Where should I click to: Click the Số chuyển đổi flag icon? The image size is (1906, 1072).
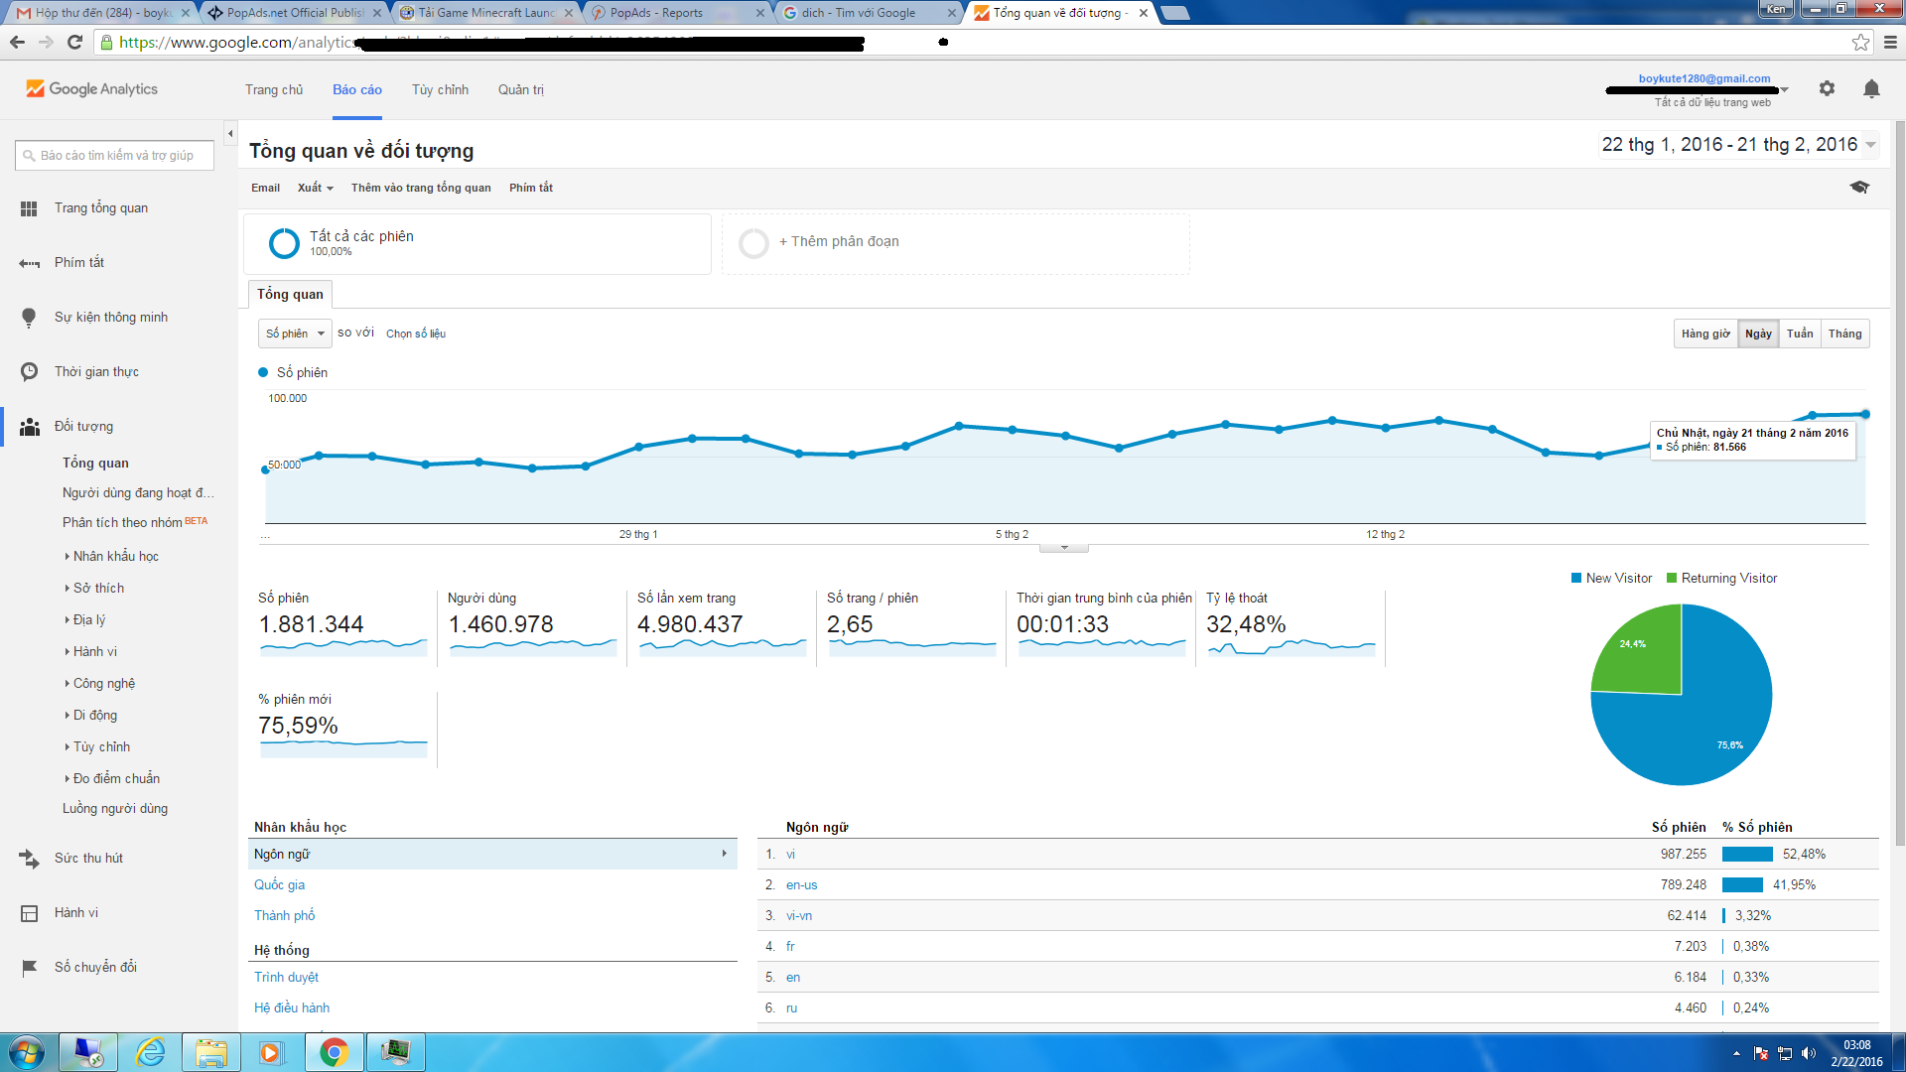(x=29, y=967)
